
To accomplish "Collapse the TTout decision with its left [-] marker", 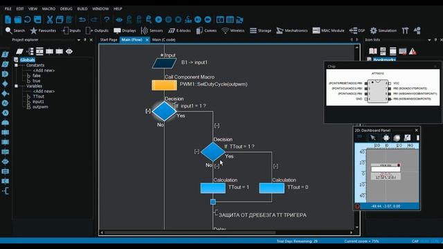I will click(197, 151).
